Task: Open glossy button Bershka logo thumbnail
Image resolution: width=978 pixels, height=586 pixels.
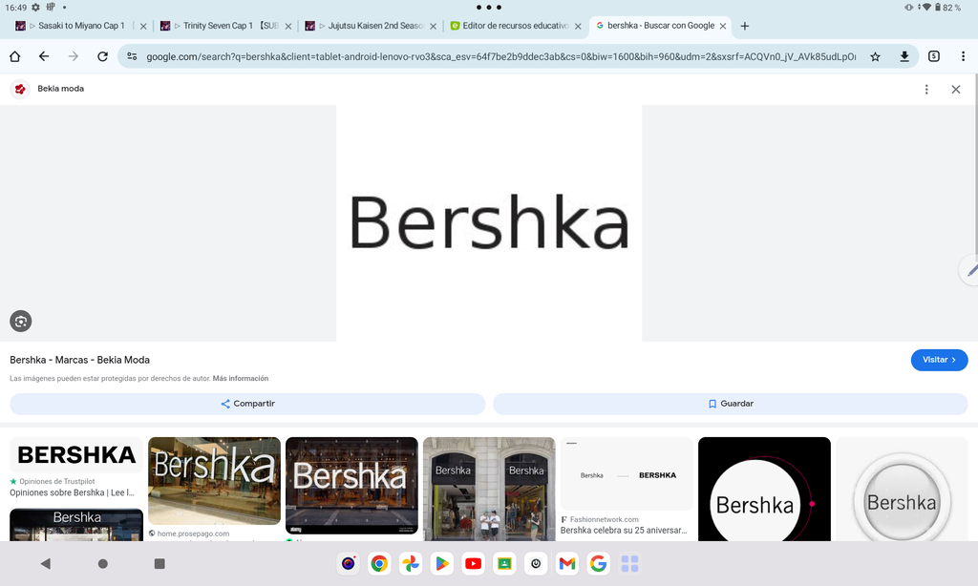Action: click(902, 489)
